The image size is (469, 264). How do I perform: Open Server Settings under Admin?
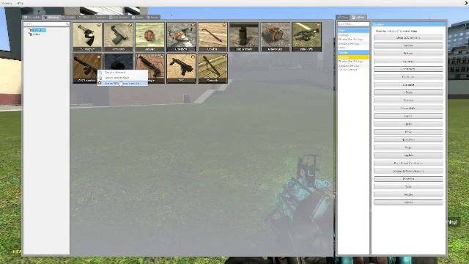[353, 70]
